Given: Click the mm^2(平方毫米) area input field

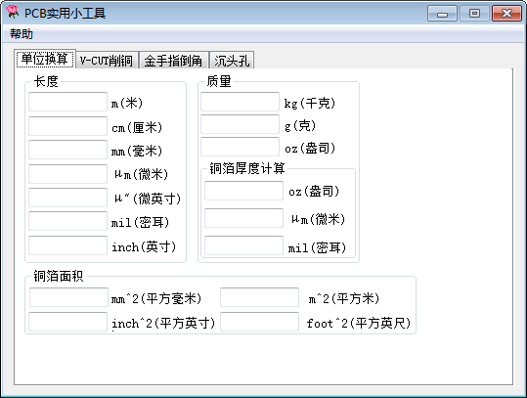Looking at the screenshot, I should (x=68, y=297).
